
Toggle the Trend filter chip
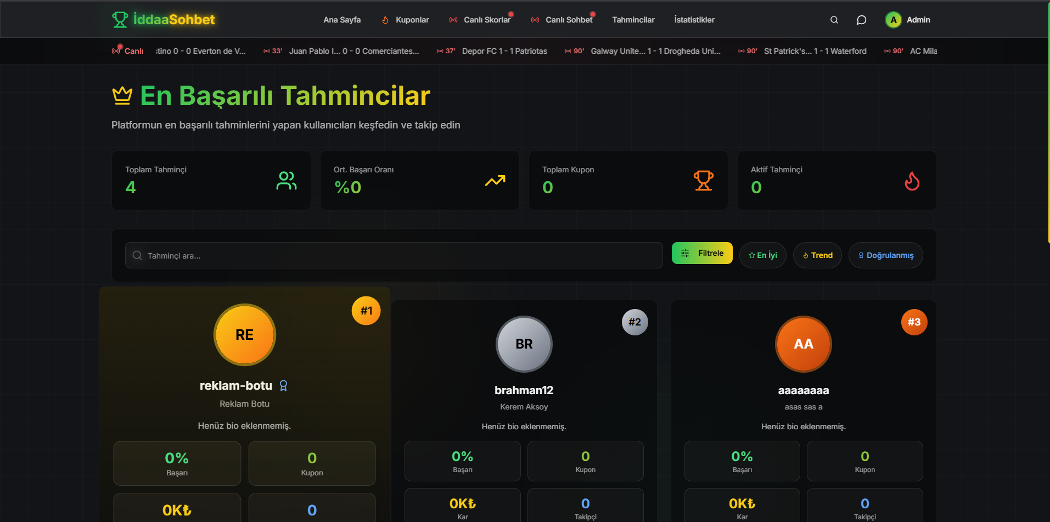[817, 255]
